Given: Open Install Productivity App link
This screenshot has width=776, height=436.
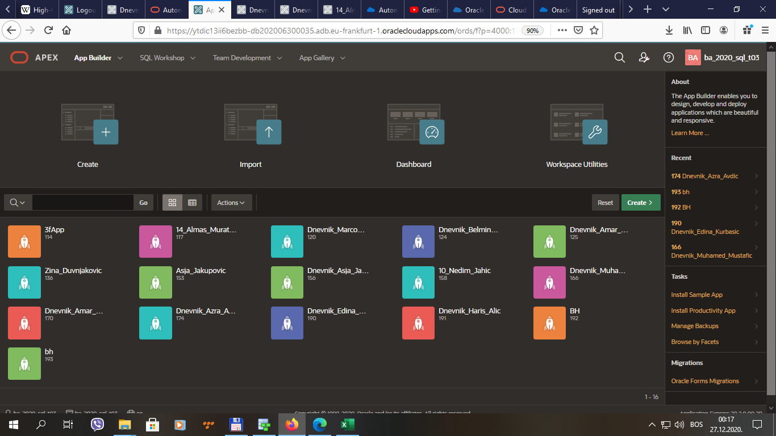Looking at the screenshot, I should (x=703, y=311).
